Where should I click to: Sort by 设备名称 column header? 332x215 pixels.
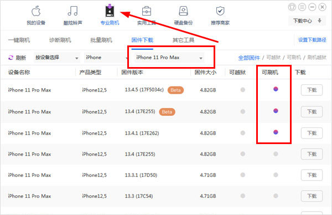pyautogui.click(x=19, y=72)
